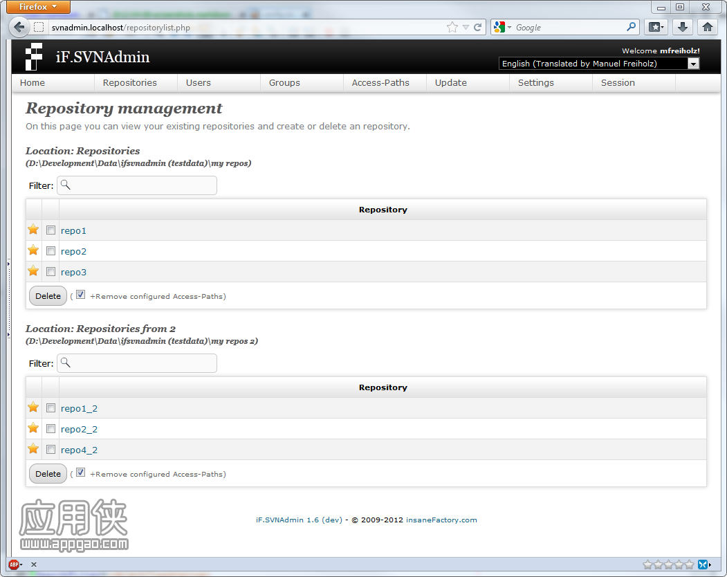This screenshot has height=577, width=727.
Task: Go to the browser home page icon
Action: click(x=708, y=28)
